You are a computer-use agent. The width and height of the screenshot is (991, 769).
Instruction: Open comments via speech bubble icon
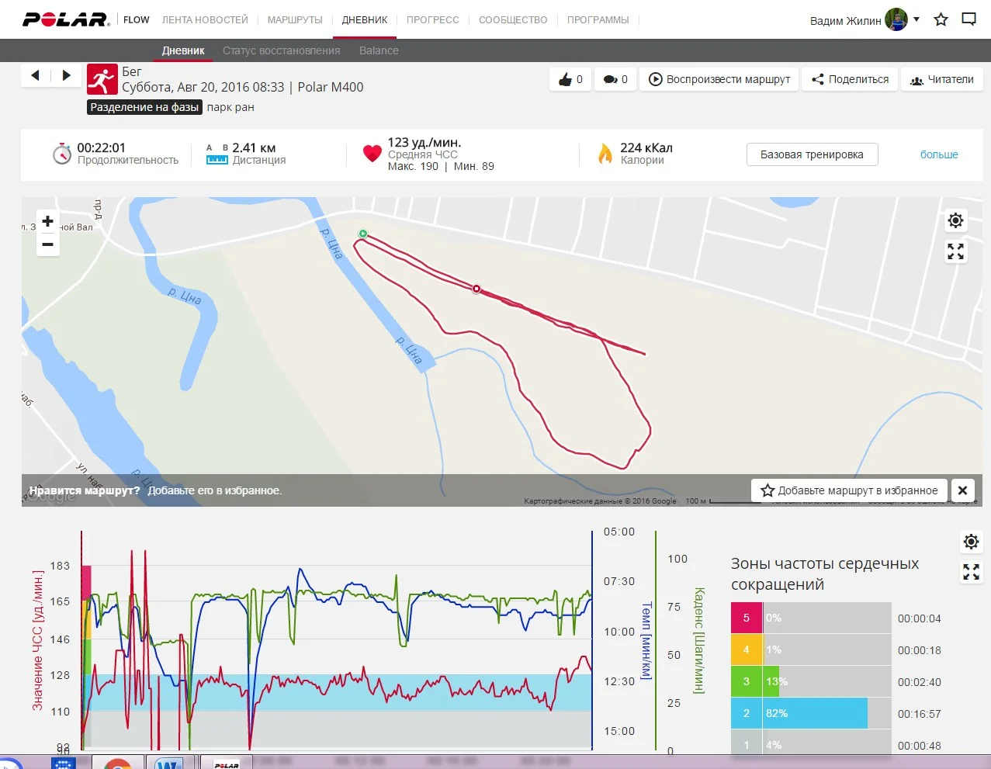click(x=611, y=79)
